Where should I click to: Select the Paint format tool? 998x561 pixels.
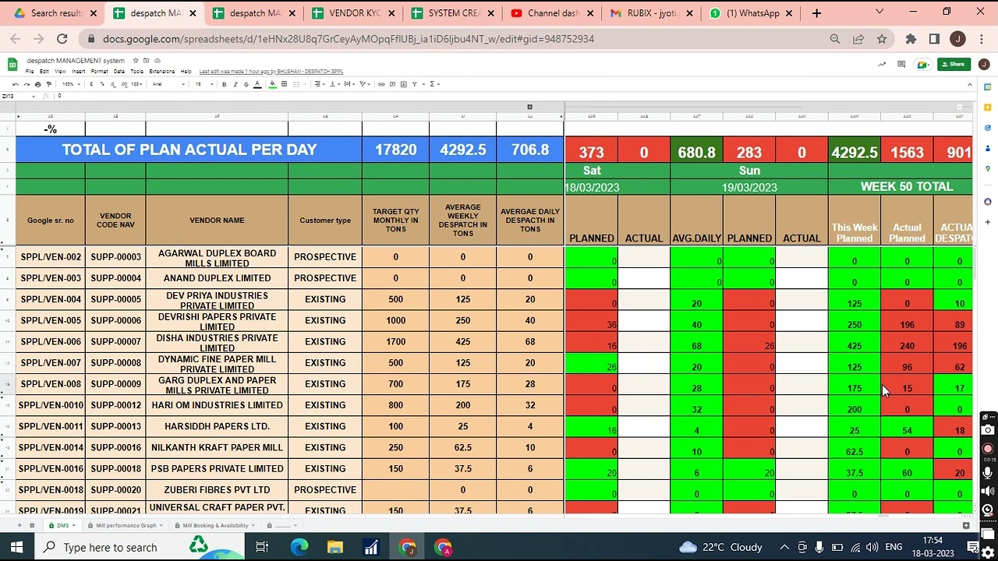click(x=48, y=84)
